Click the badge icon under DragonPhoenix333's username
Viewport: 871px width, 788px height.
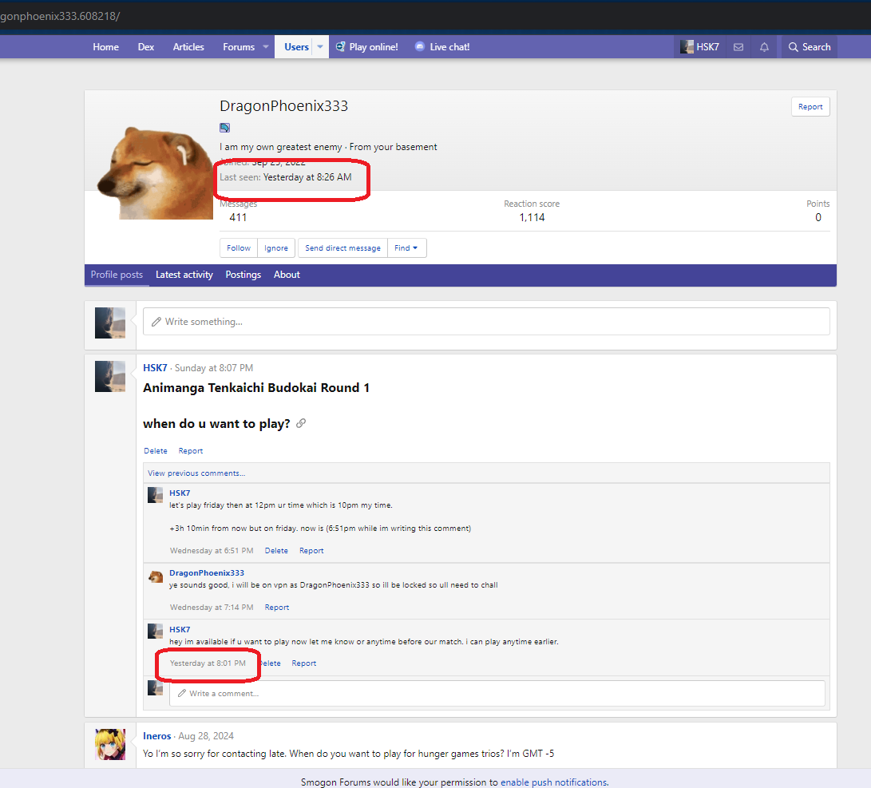225,128
